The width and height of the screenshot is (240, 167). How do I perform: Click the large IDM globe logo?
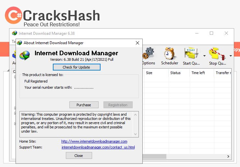[x=25, y=55]
